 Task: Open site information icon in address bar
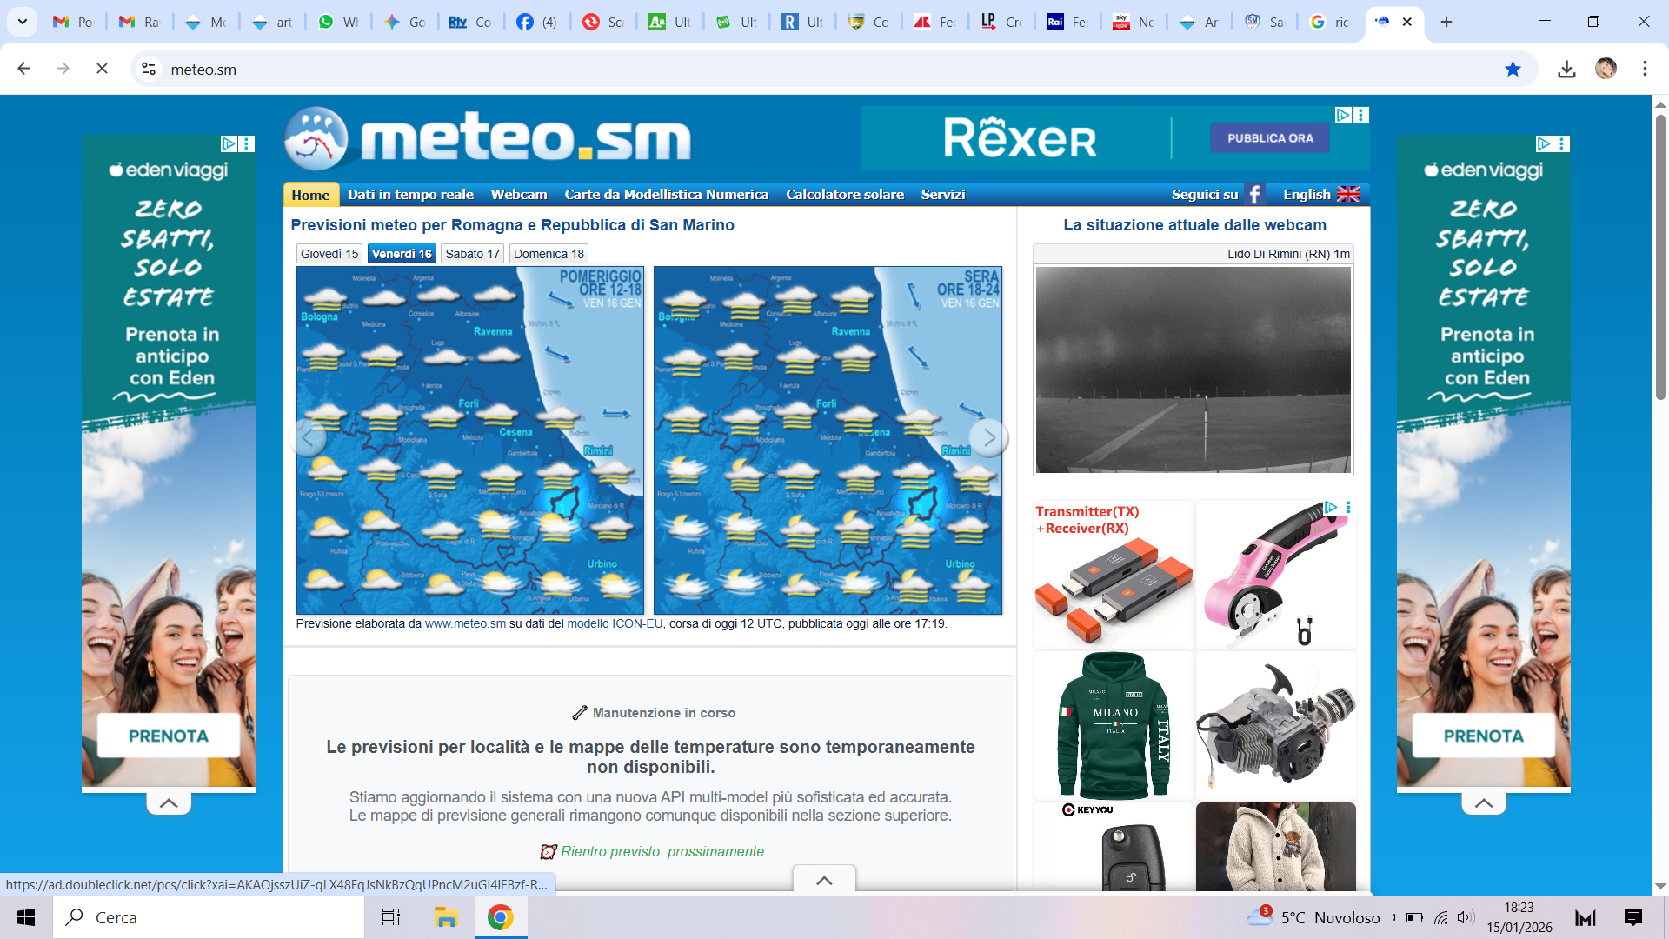click(149, 69)
